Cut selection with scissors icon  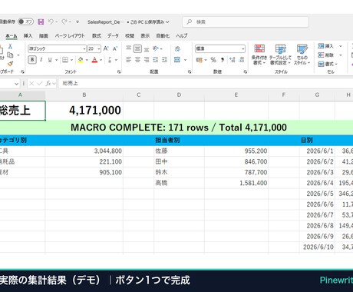click(10, 46)
